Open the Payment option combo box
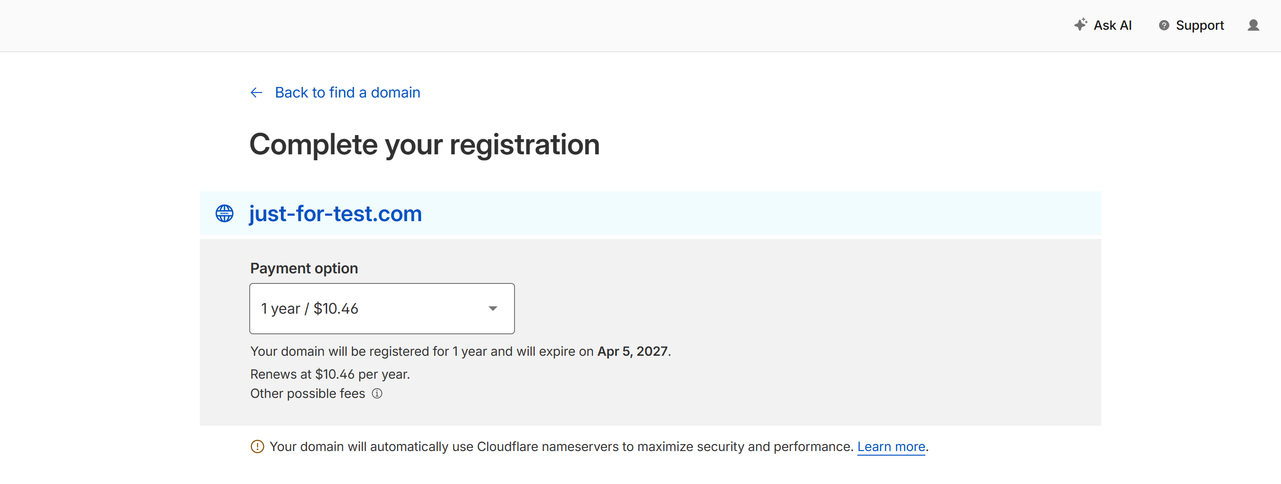 click(x=382, y=309)
